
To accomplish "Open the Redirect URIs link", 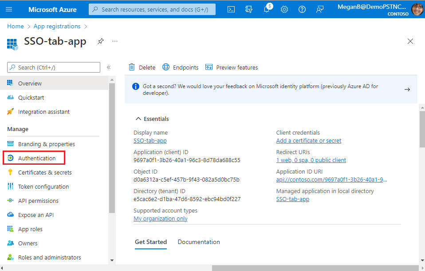I will click(x=311, y=160).
